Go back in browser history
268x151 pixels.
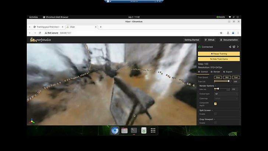click(30, 33)
